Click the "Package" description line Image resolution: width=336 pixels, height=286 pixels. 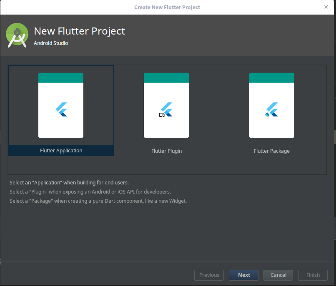98,201
